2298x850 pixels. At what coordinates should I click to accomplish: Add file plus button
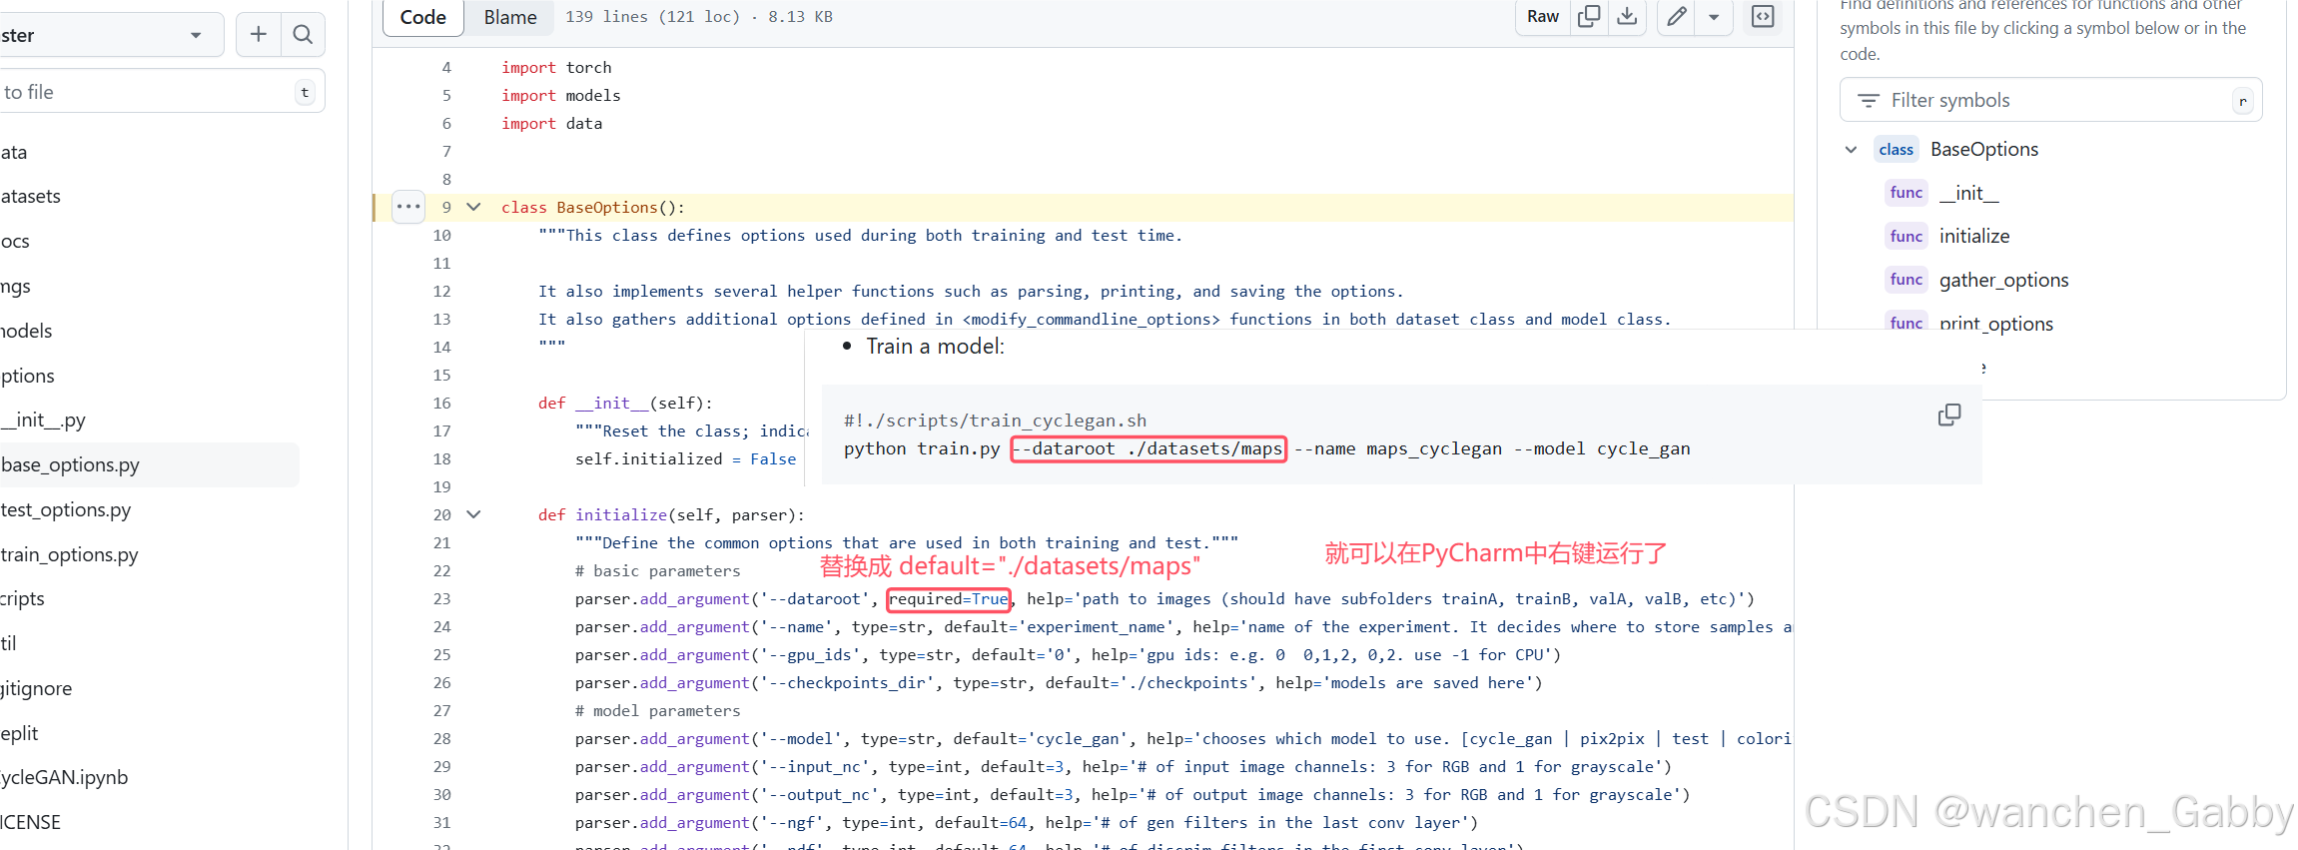click(x=259, y=35)
